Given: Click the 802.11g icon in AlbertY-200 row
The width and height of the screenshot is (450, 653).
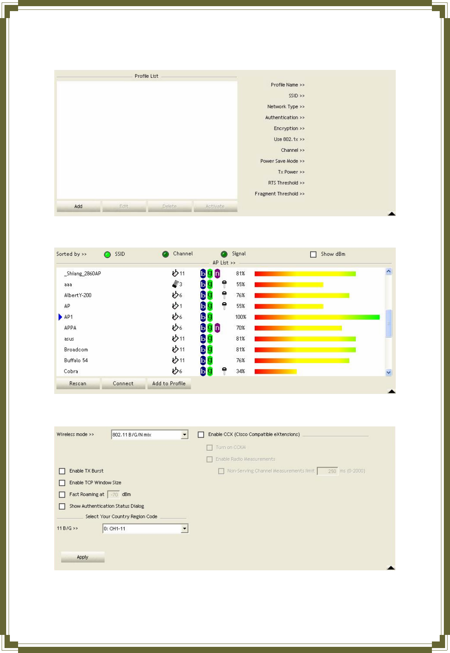Looking at the screenshot, I should point(210,295).
